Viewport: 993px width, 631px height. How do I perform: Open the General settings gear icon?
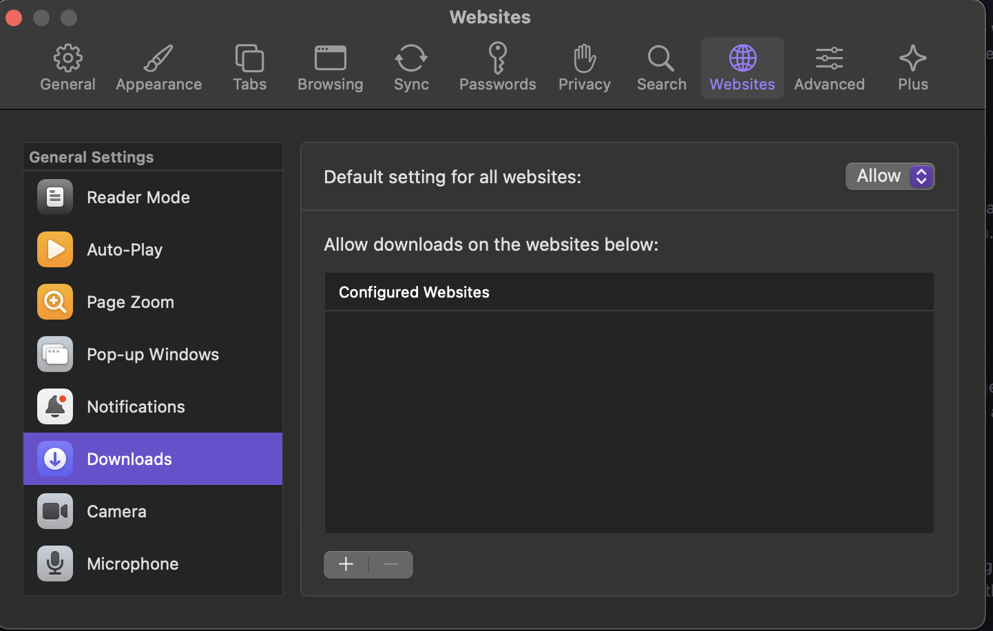(67, 68)
